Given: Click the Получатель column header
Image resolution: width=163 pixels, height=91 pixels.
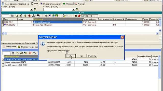Looking at the screenshot, I should pos(58,19).
